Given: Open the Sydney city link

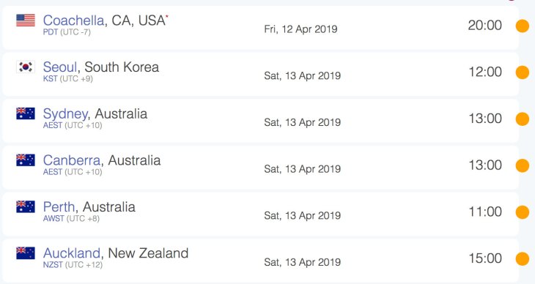Looking at the screenshot, I should (x=65, y=114).
